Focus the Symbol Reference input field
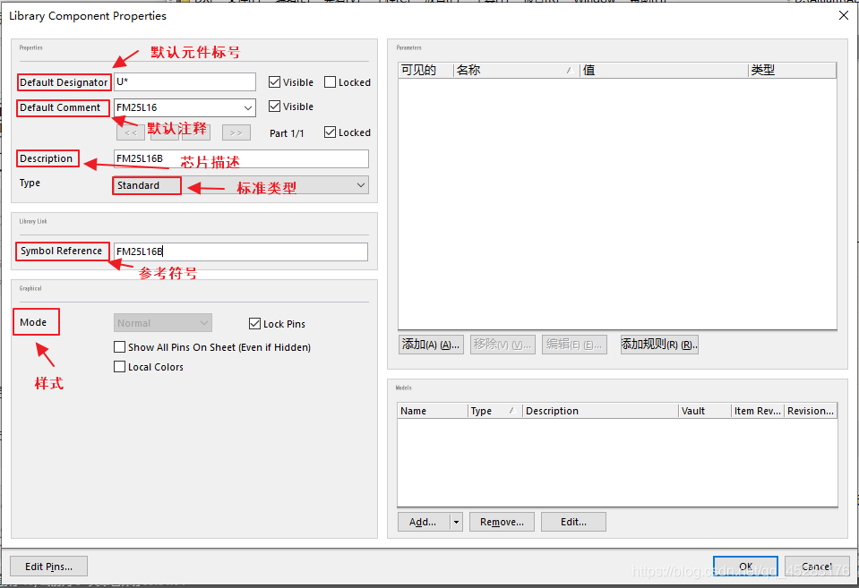 242,251
